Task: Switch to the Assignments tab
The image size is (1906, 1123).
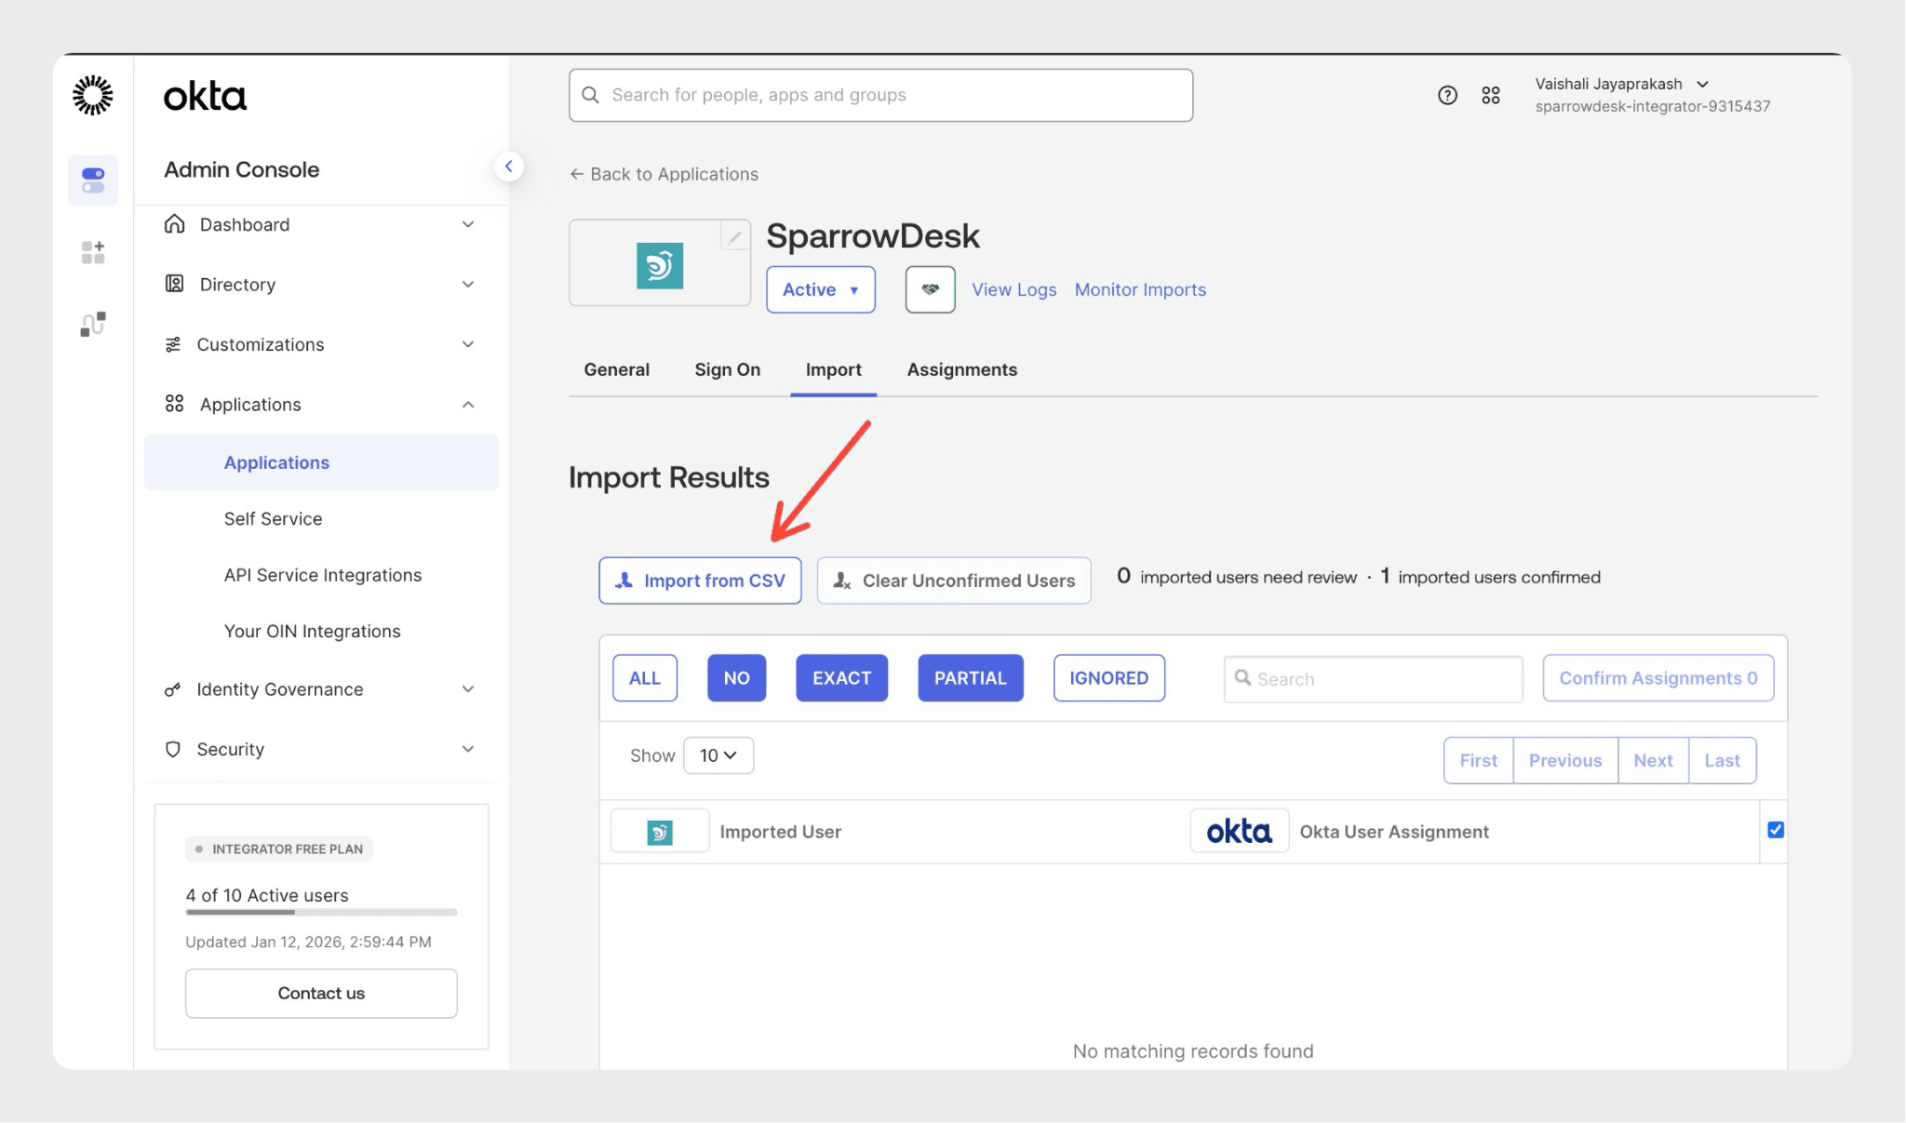Action: pos(961,369)
